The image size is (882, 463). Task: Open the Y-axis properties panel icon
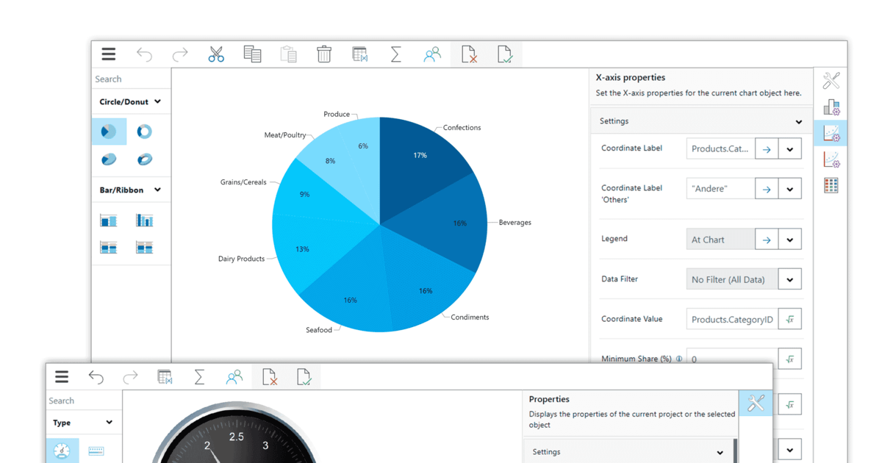coord(831,159)
